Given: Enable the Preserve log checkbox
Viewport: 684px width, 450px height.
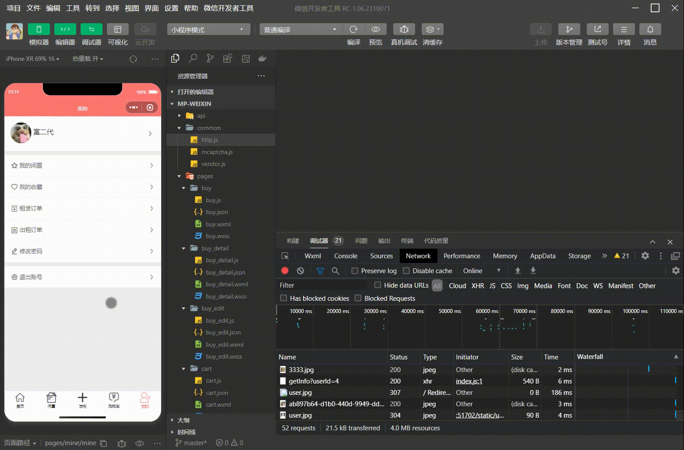Looking at the screenshot, I should pos(355,271).
